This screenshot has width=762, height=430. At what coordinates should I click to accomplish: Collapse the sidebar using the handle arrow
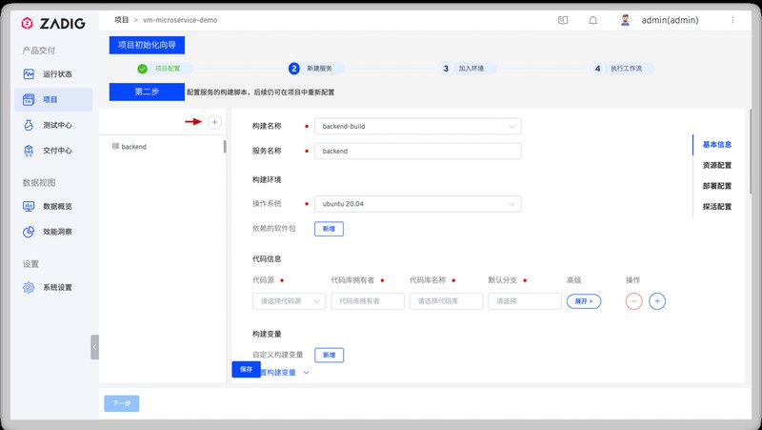point(94,346)
